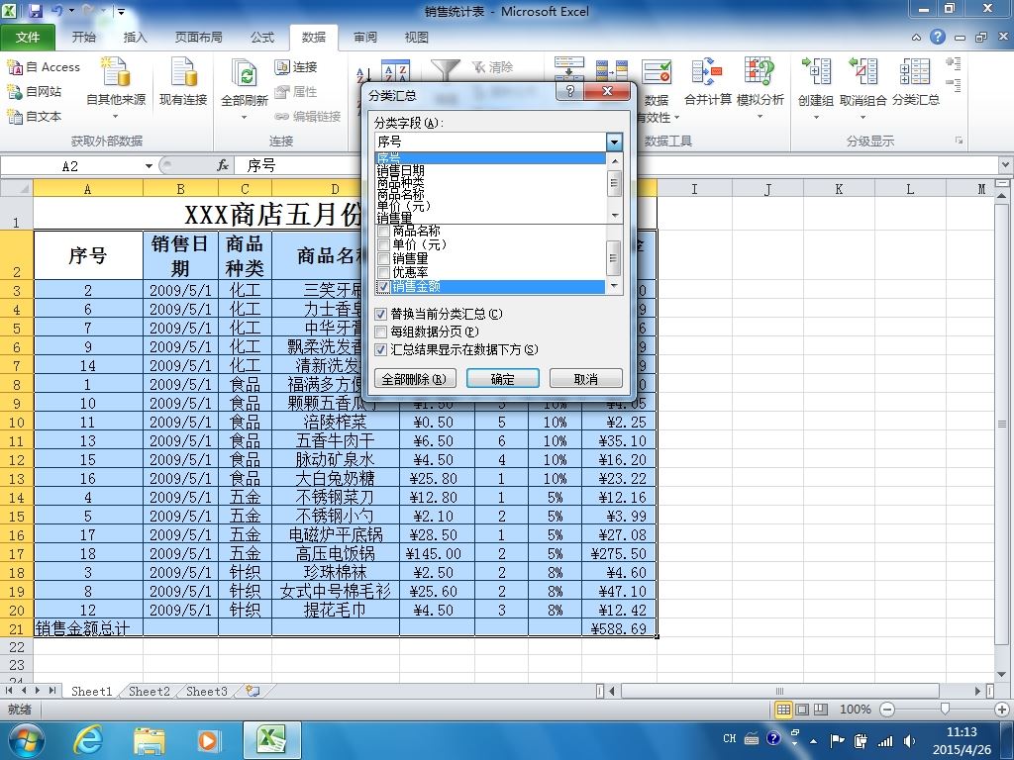Click cell 销售金额总计 in row 21
1014x760 pixels.
(88, 628)
